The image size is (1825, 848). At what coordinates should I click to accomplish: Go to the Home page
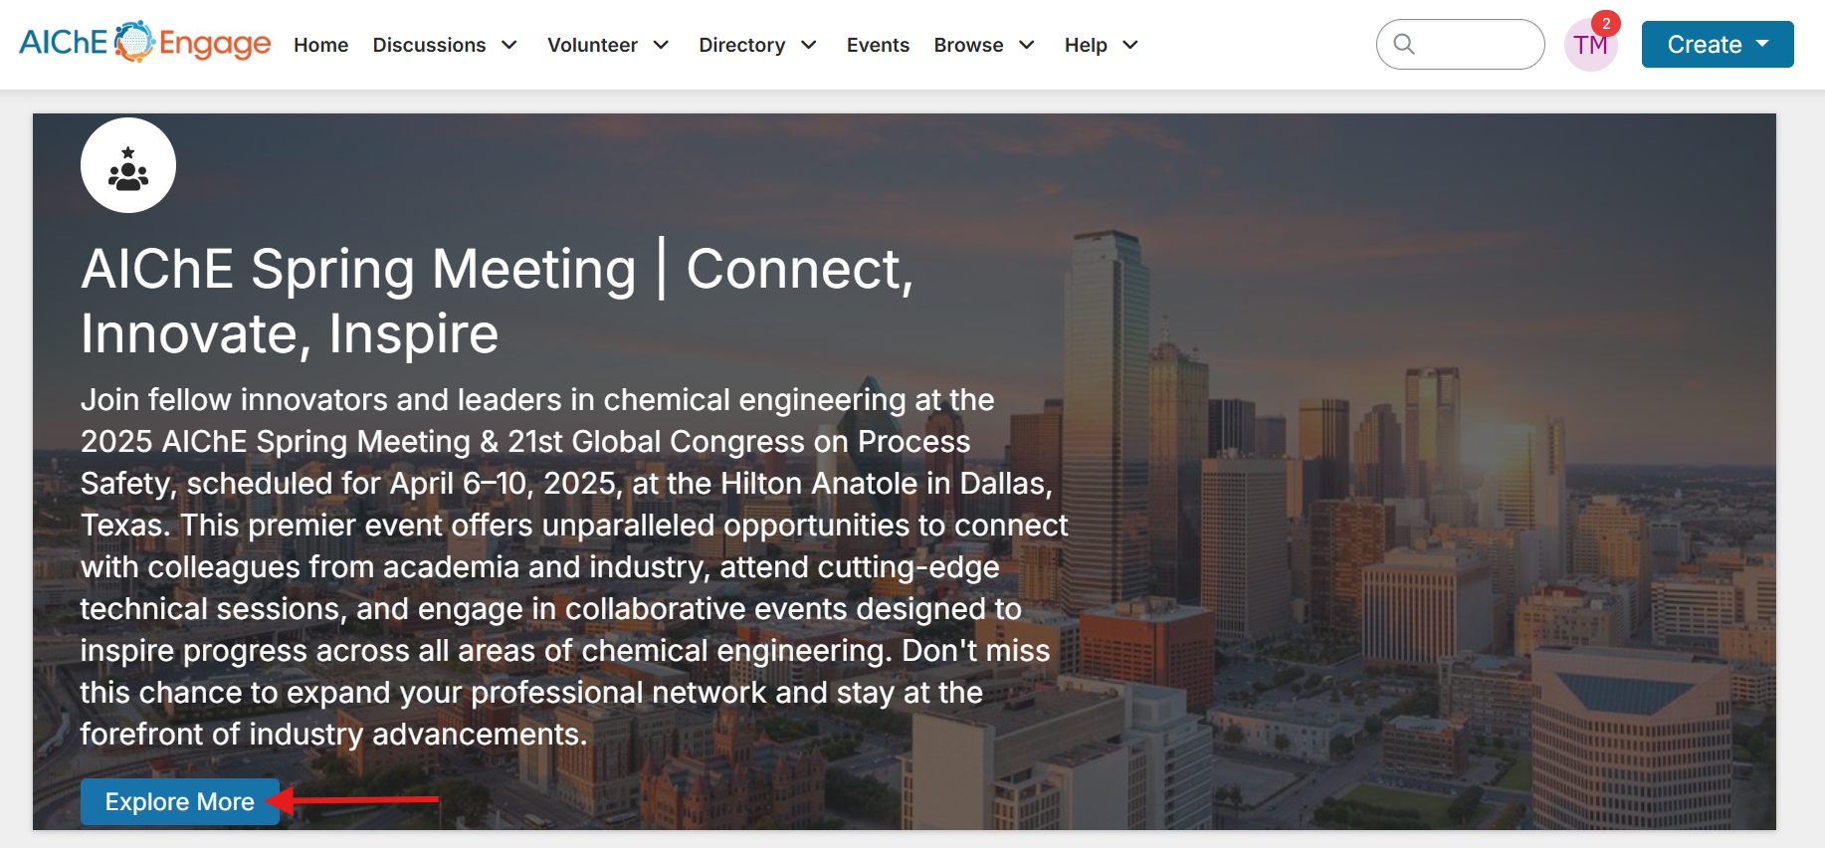pos(320,45)
